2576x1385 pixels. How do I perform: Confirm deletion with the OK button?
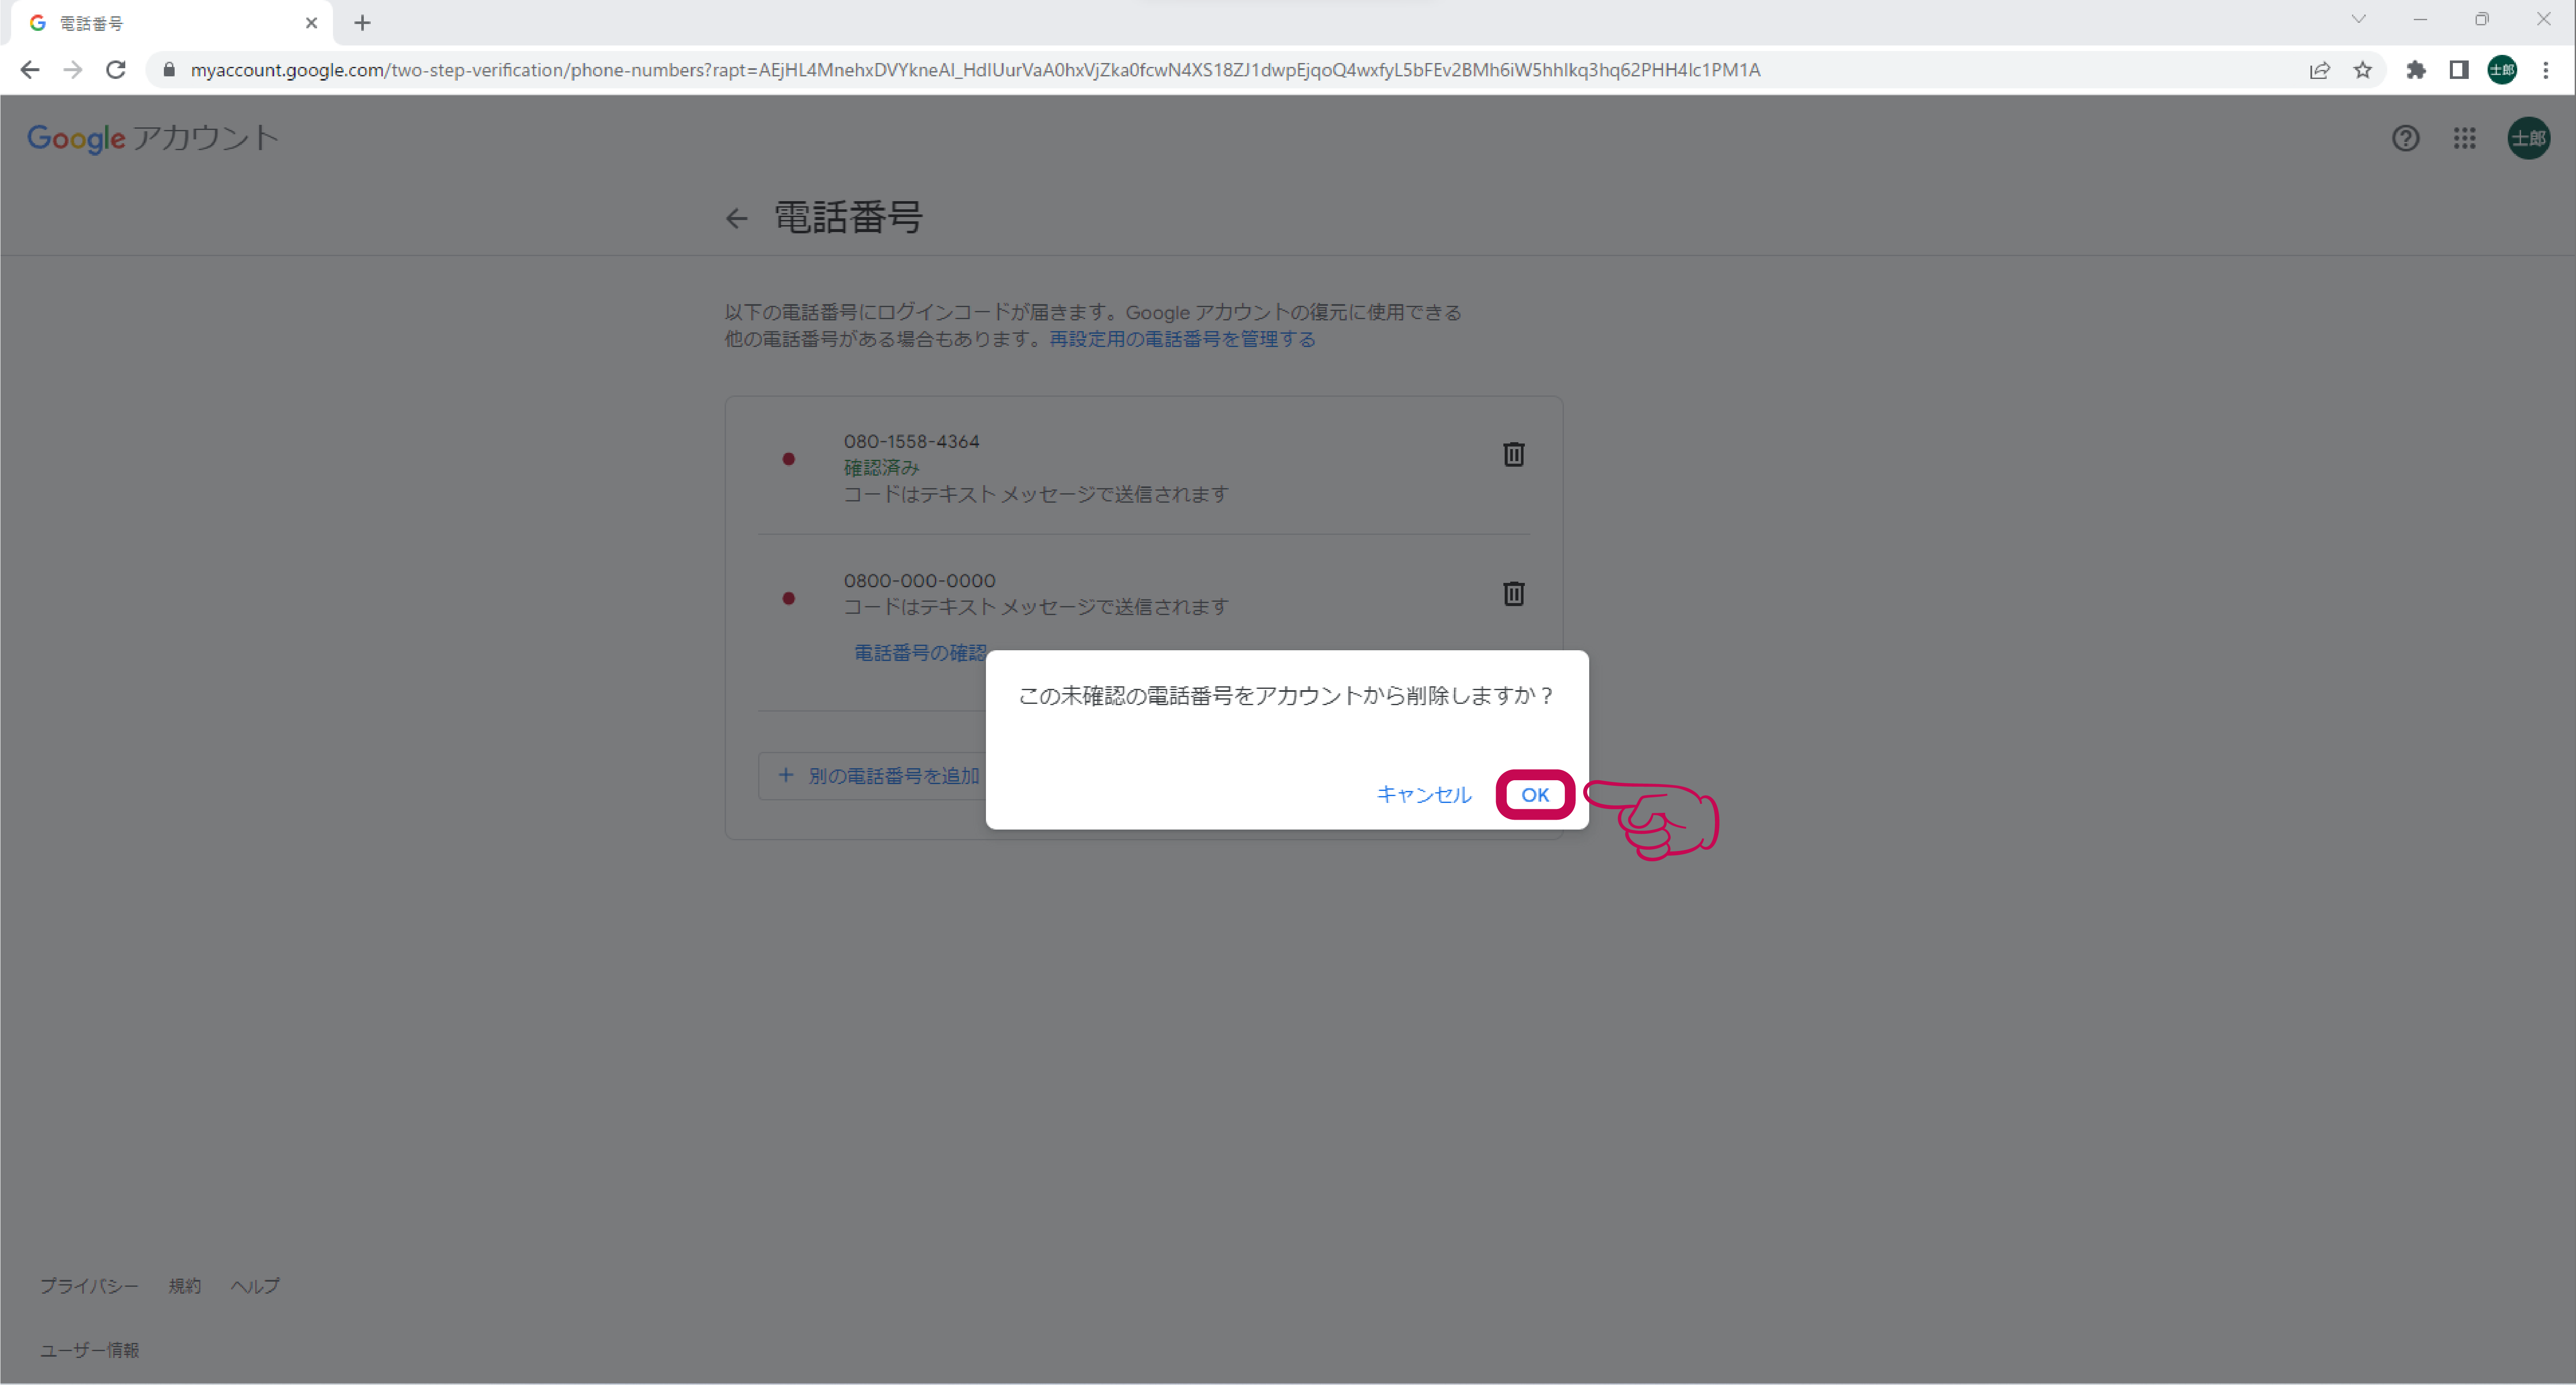[1535, 795]
